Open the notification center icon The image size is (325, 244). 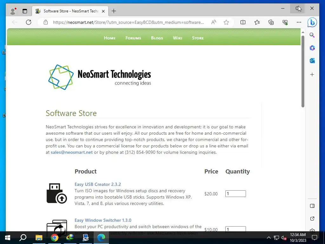click(x=315, y=238)
